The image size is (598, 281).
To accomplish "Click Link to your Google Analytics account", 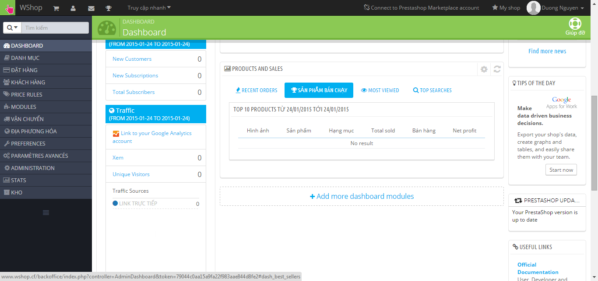I will coord(152,137).
